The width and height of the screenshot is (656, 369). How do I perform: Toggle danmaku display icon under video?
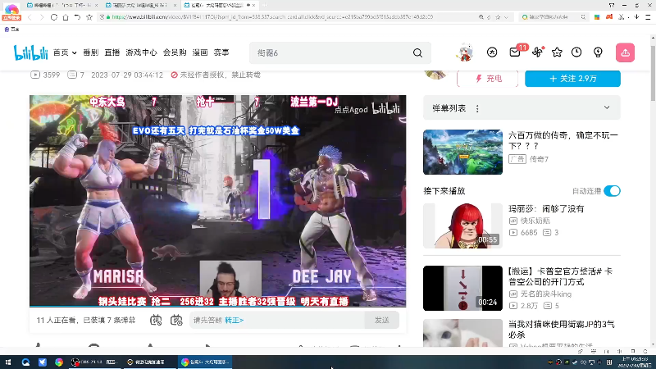point(156,321)
